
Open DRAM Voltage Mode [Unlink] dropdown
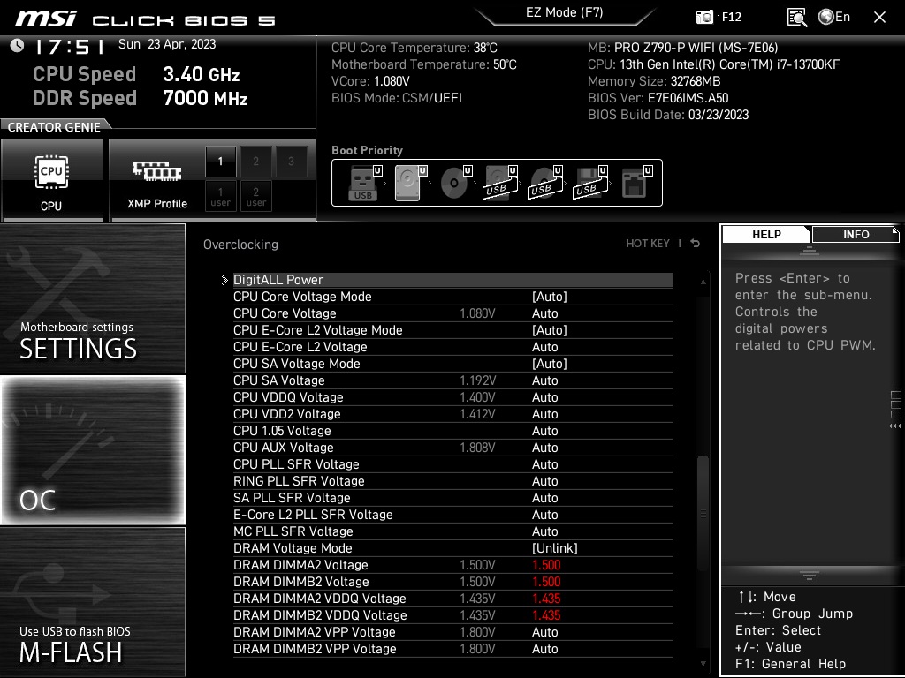[x=555, y=547]
